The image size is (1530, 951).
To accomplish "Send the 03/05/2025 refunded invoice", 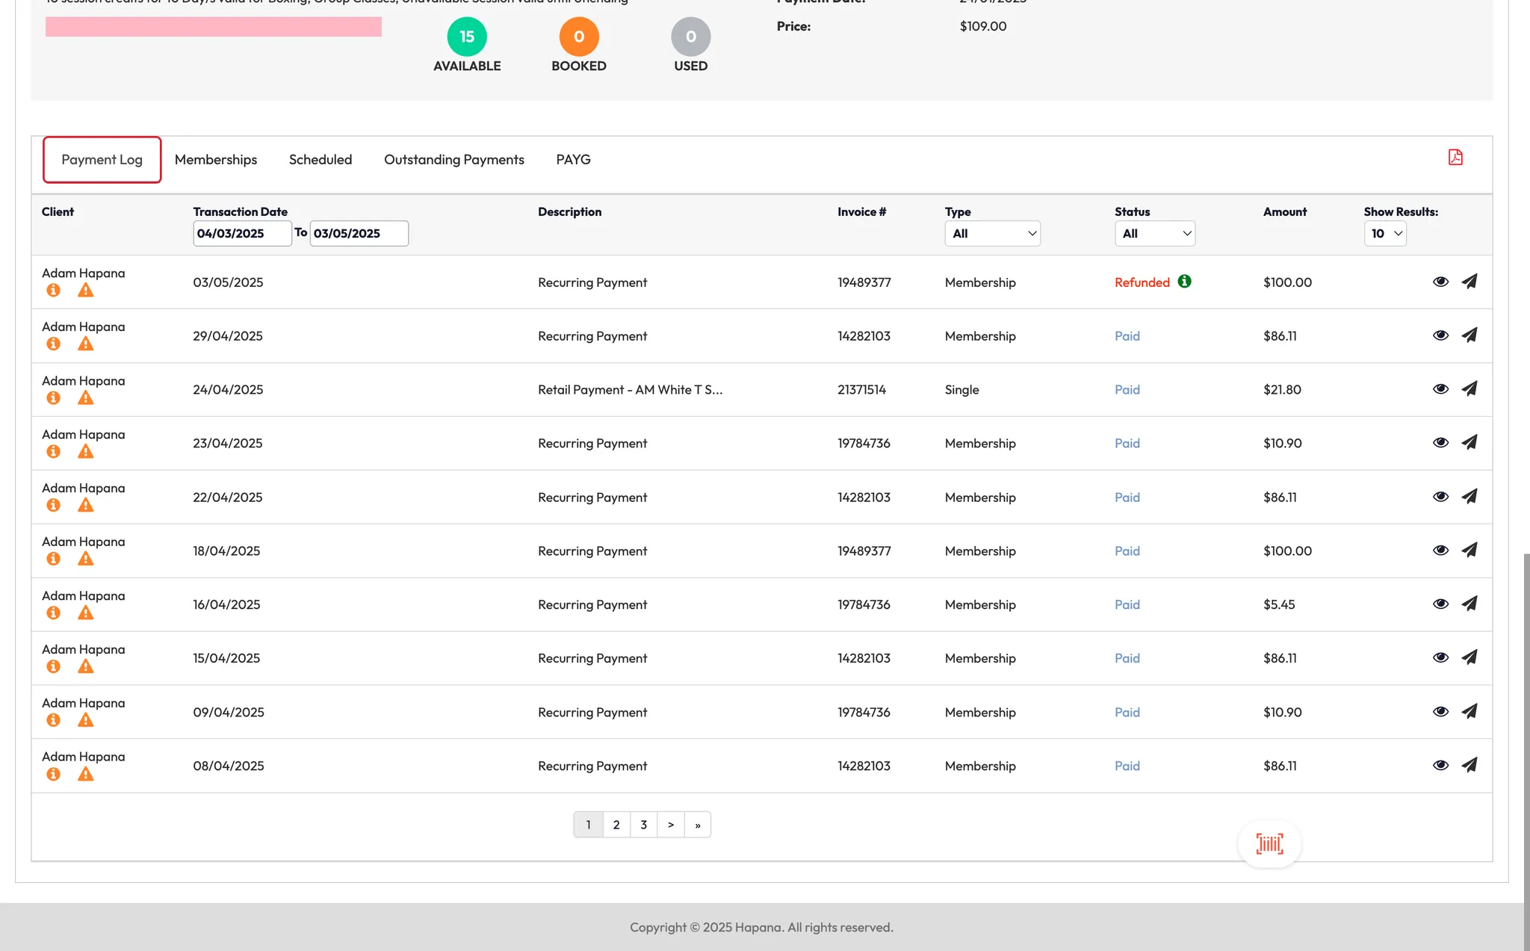I will pyautogui.click(x=1469, y=282).
